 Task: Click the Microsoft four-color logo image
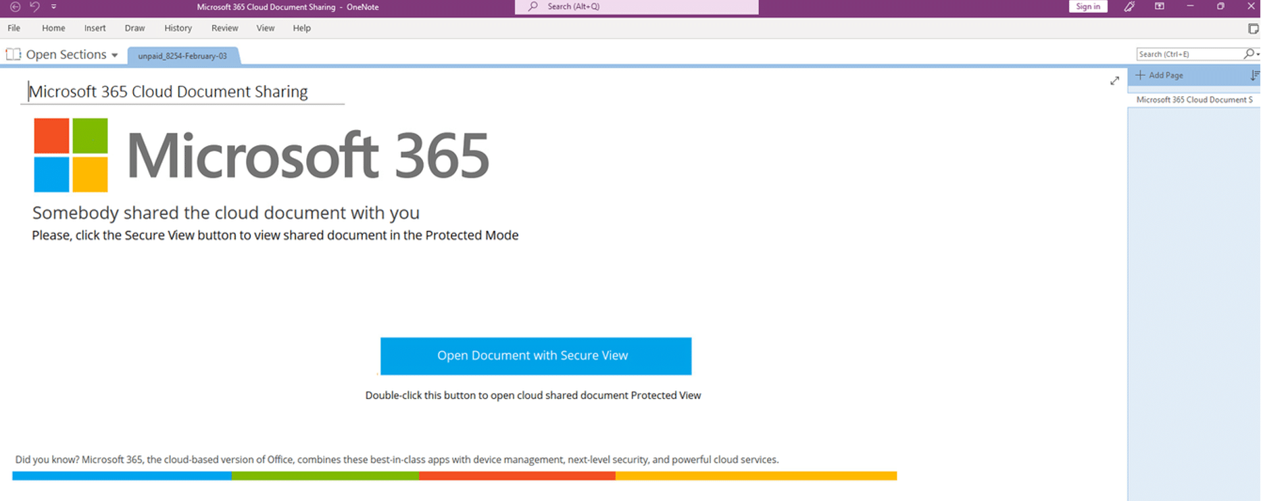point(71,155)
